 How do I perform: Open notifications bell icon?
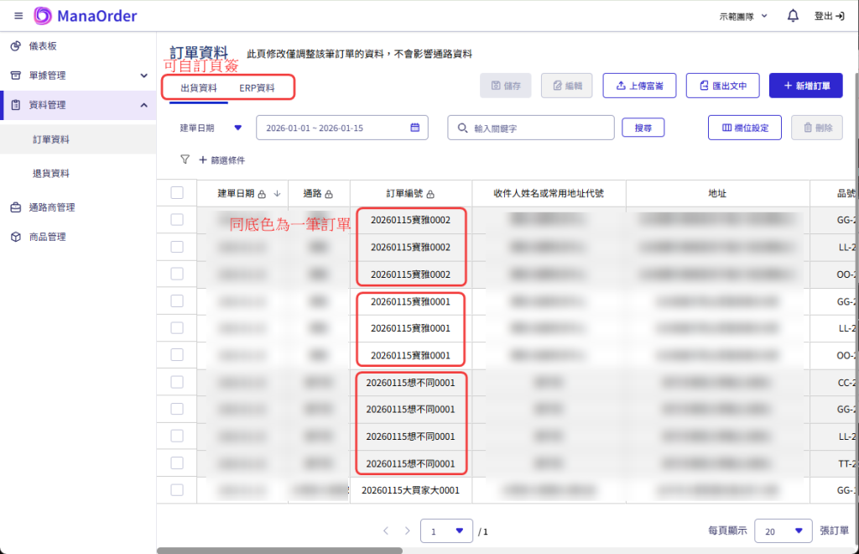(793, 16)
